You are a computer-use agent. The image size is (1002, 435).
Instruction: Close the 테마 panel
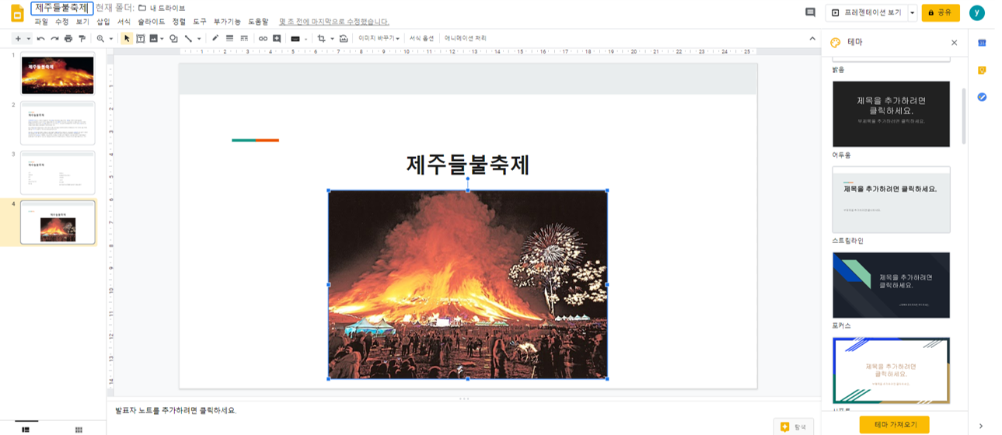(x=954, y=43)
